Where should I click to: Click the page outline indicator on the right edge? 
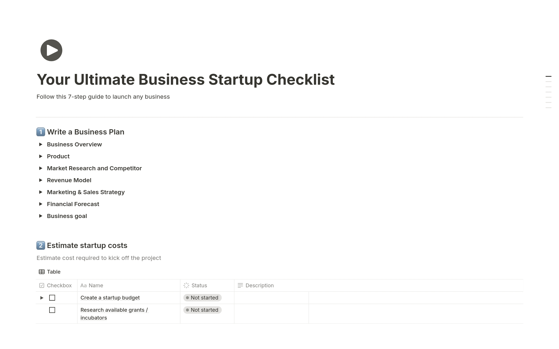pyautogui.click(x=548, y=77)
